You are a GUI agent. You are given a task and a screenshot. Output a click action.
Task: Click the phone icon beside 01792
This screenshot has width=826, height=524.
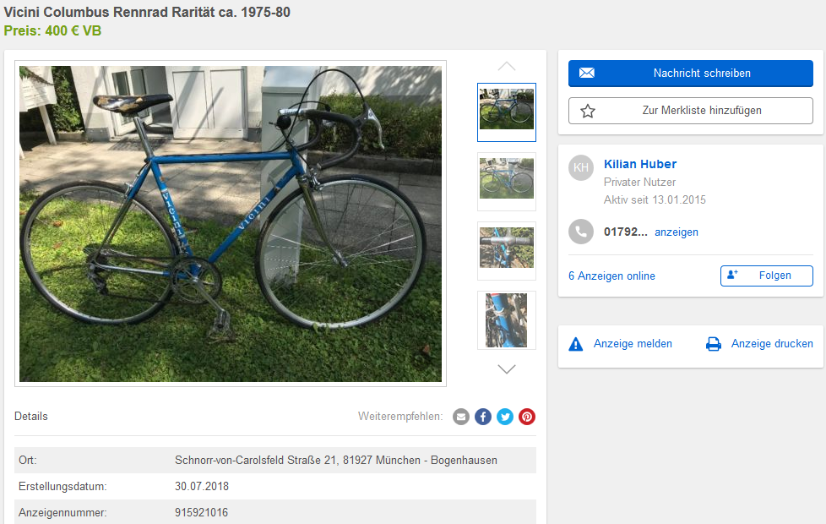(581, 232)
